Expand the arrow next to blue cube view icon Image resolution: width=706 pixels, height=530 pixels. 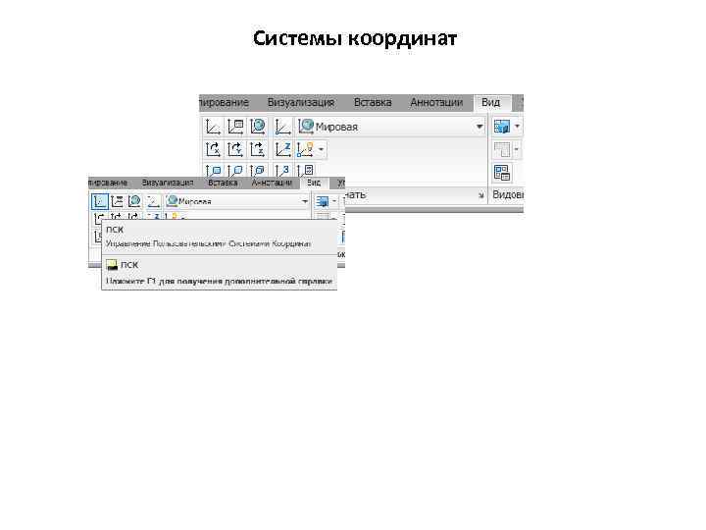(517, 127)
